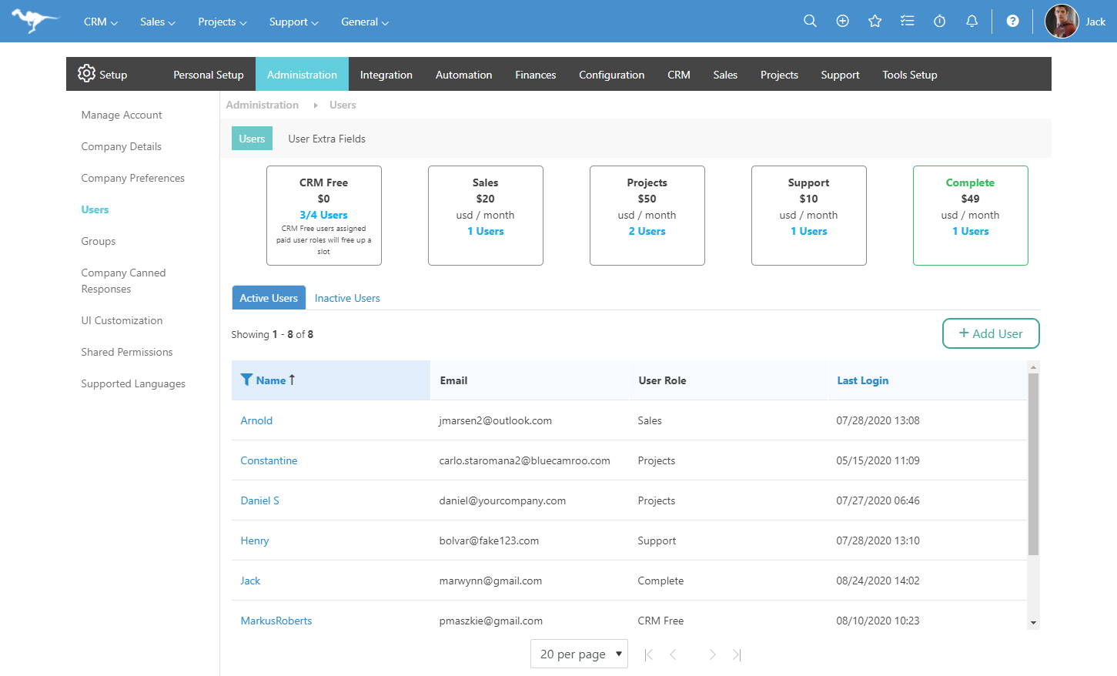Click the timer clock icon
The height and width of the screenshot is (676, 1117).
(939, 21)
